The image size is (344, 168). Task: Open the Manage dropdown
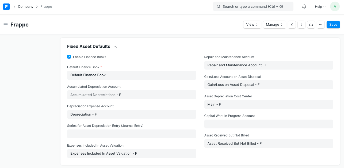click(x=274, y=24)
